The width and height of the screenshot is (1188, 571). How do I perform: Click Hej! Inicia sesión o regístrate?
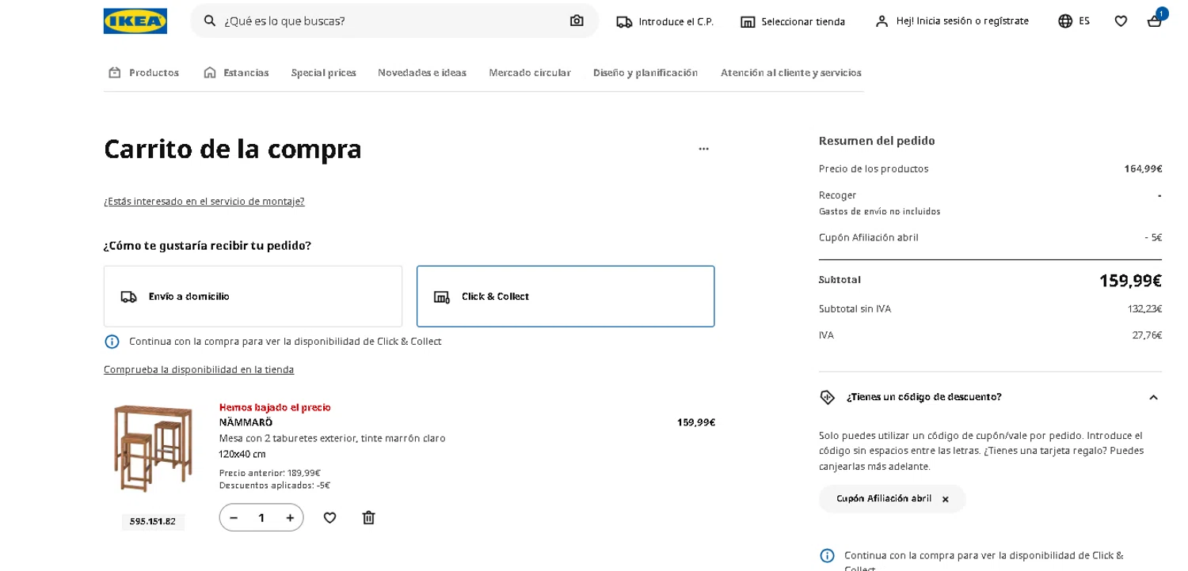962,21
